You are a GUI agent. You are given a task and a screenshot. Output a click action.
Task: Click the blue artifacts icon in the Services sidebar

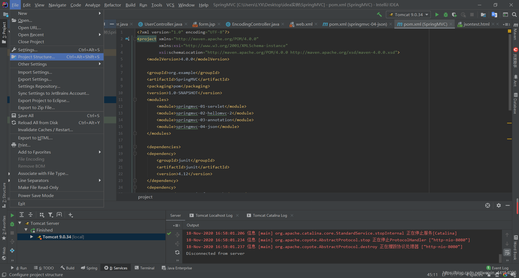[x=12, y=250]
